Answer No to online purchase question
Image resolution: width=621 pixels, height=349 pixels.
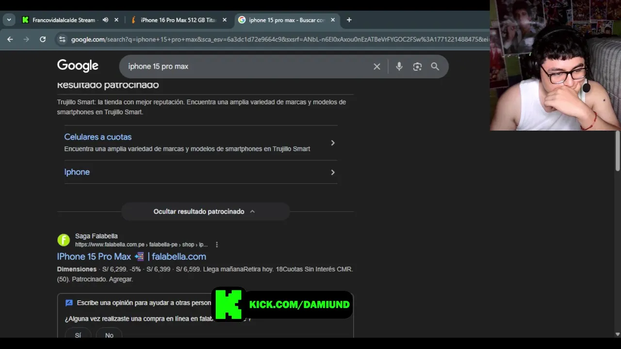click(x=109, y=335)
